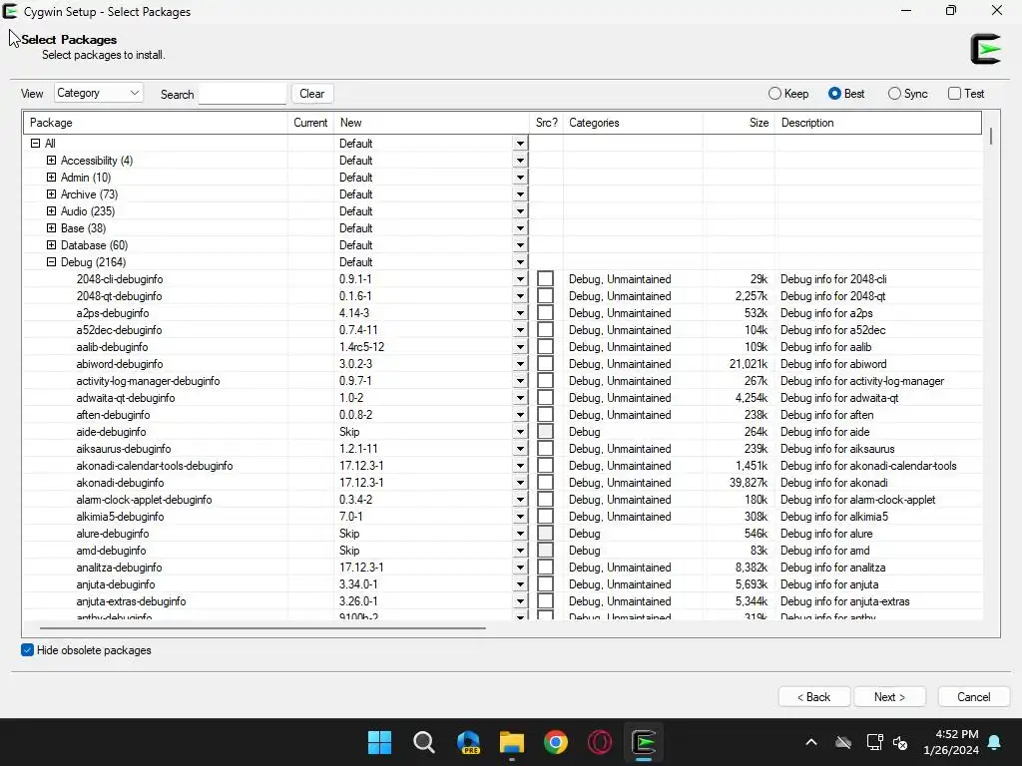Click the Cancel button

pos(974,697)
